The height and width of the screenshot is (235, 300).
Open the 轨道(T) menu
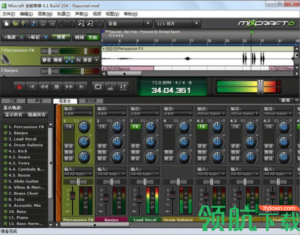[x=64, y=14]
